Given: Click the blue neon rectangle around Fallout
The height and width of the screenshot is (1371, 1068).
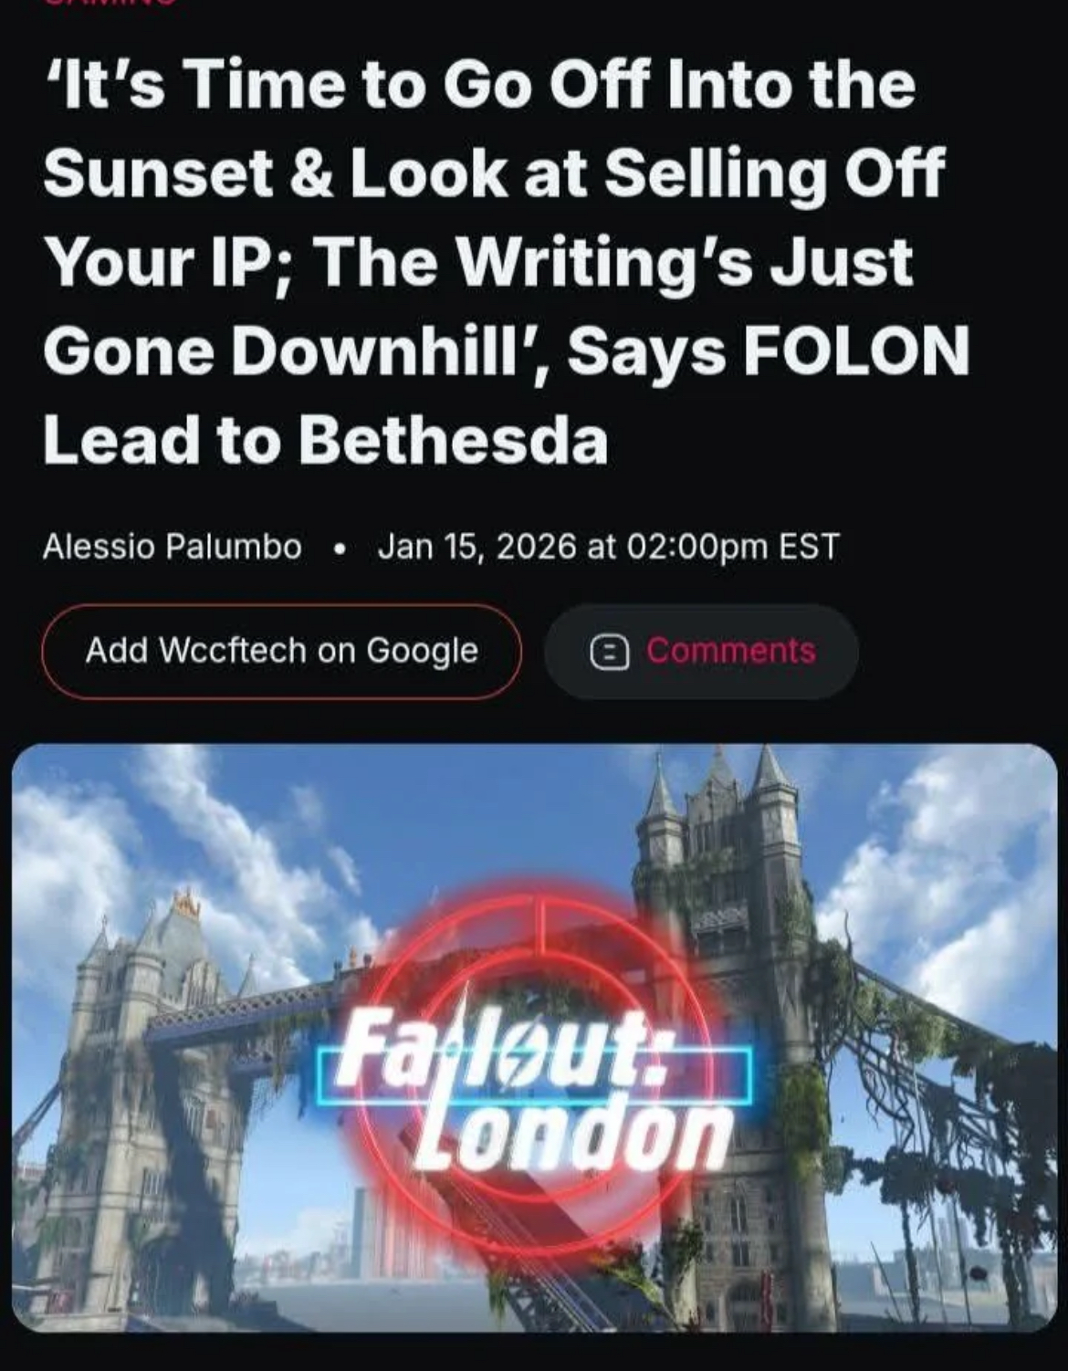Looking at the screenshot, I should point(536,1077).
